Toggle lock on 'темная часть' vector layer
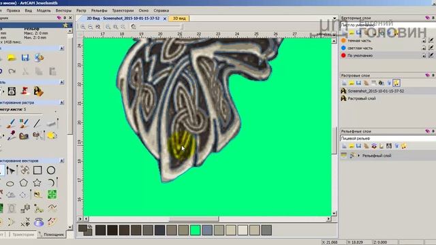Viewport: 436px width, 245px height. tap(424, 41)
